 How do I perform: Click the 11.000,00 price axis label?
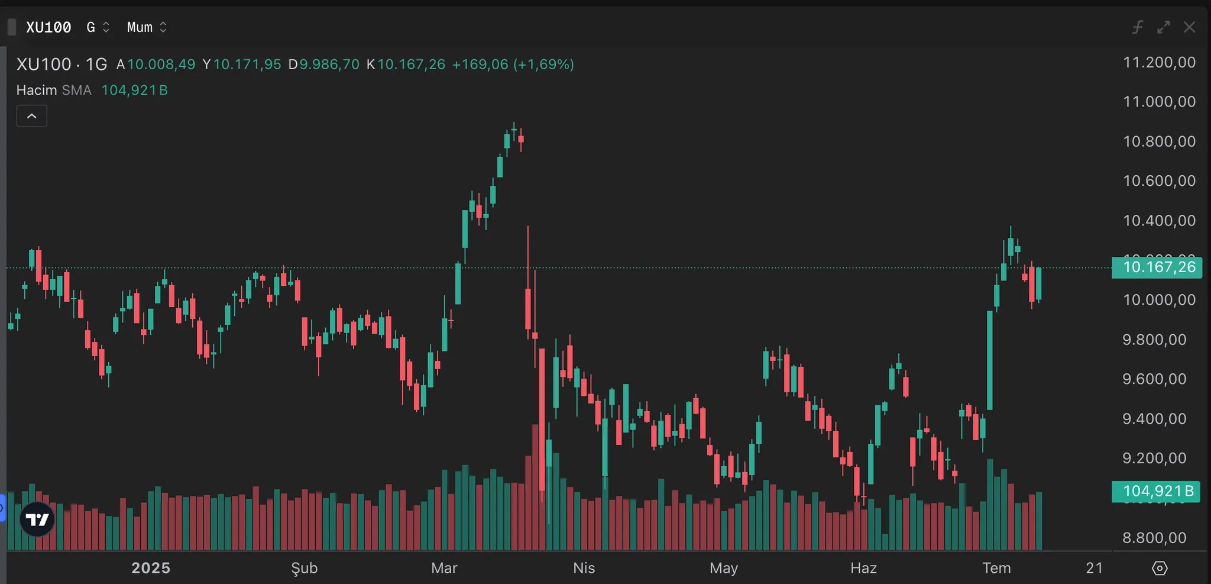tap(1160, 101)
